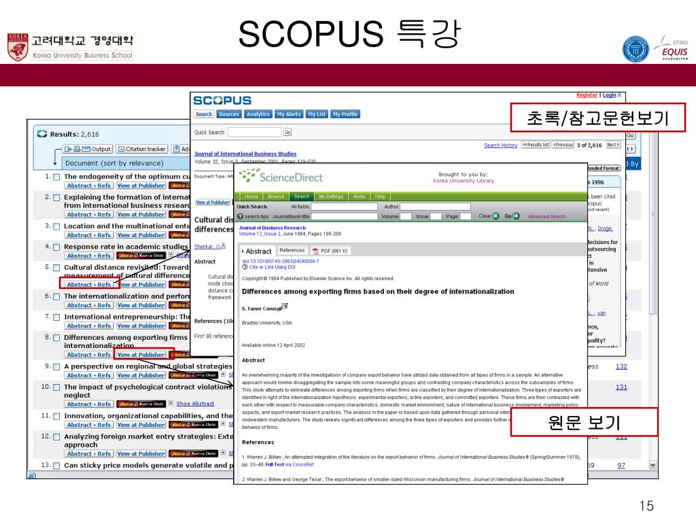
Task: Click the Next button in record navigation
Action: coord(613,145)
